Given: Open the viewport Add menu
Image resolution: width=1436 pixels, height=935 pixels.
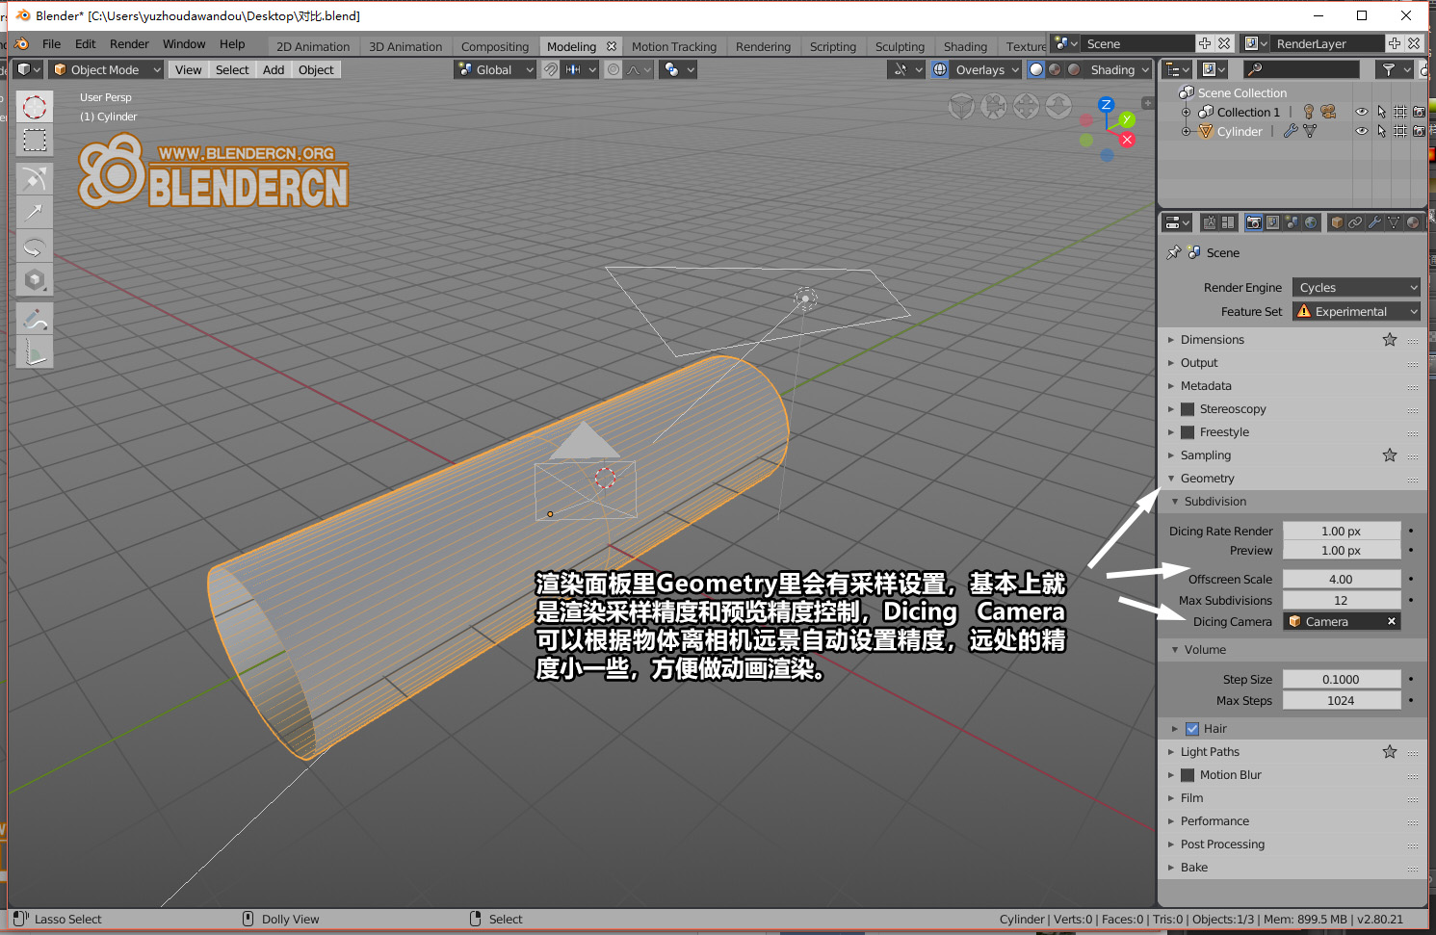Looking at the screenshot, I should point(274,69).
